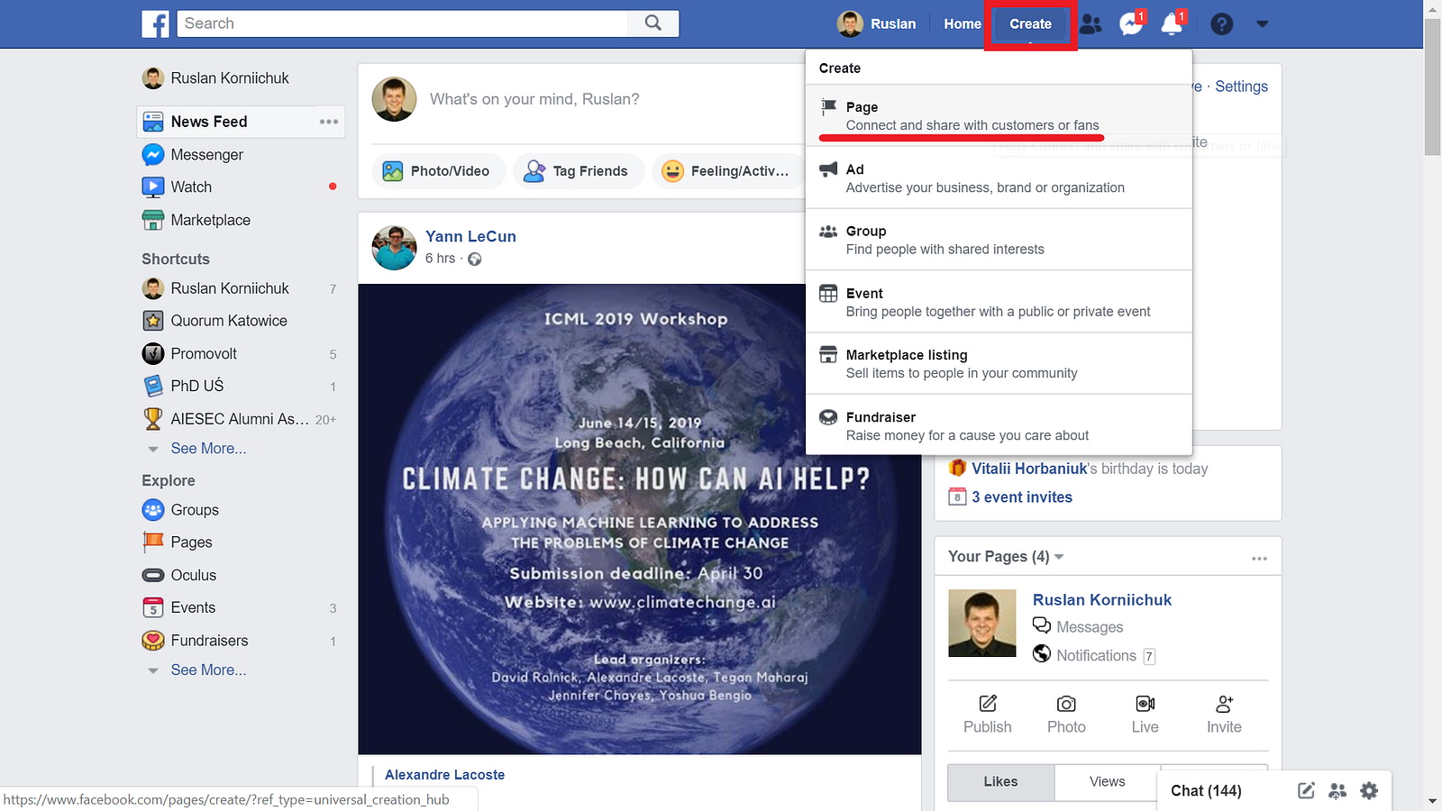Open the Chat (144) bar
Viewport: 1442px width, 811px height.
click(1206, 791)
